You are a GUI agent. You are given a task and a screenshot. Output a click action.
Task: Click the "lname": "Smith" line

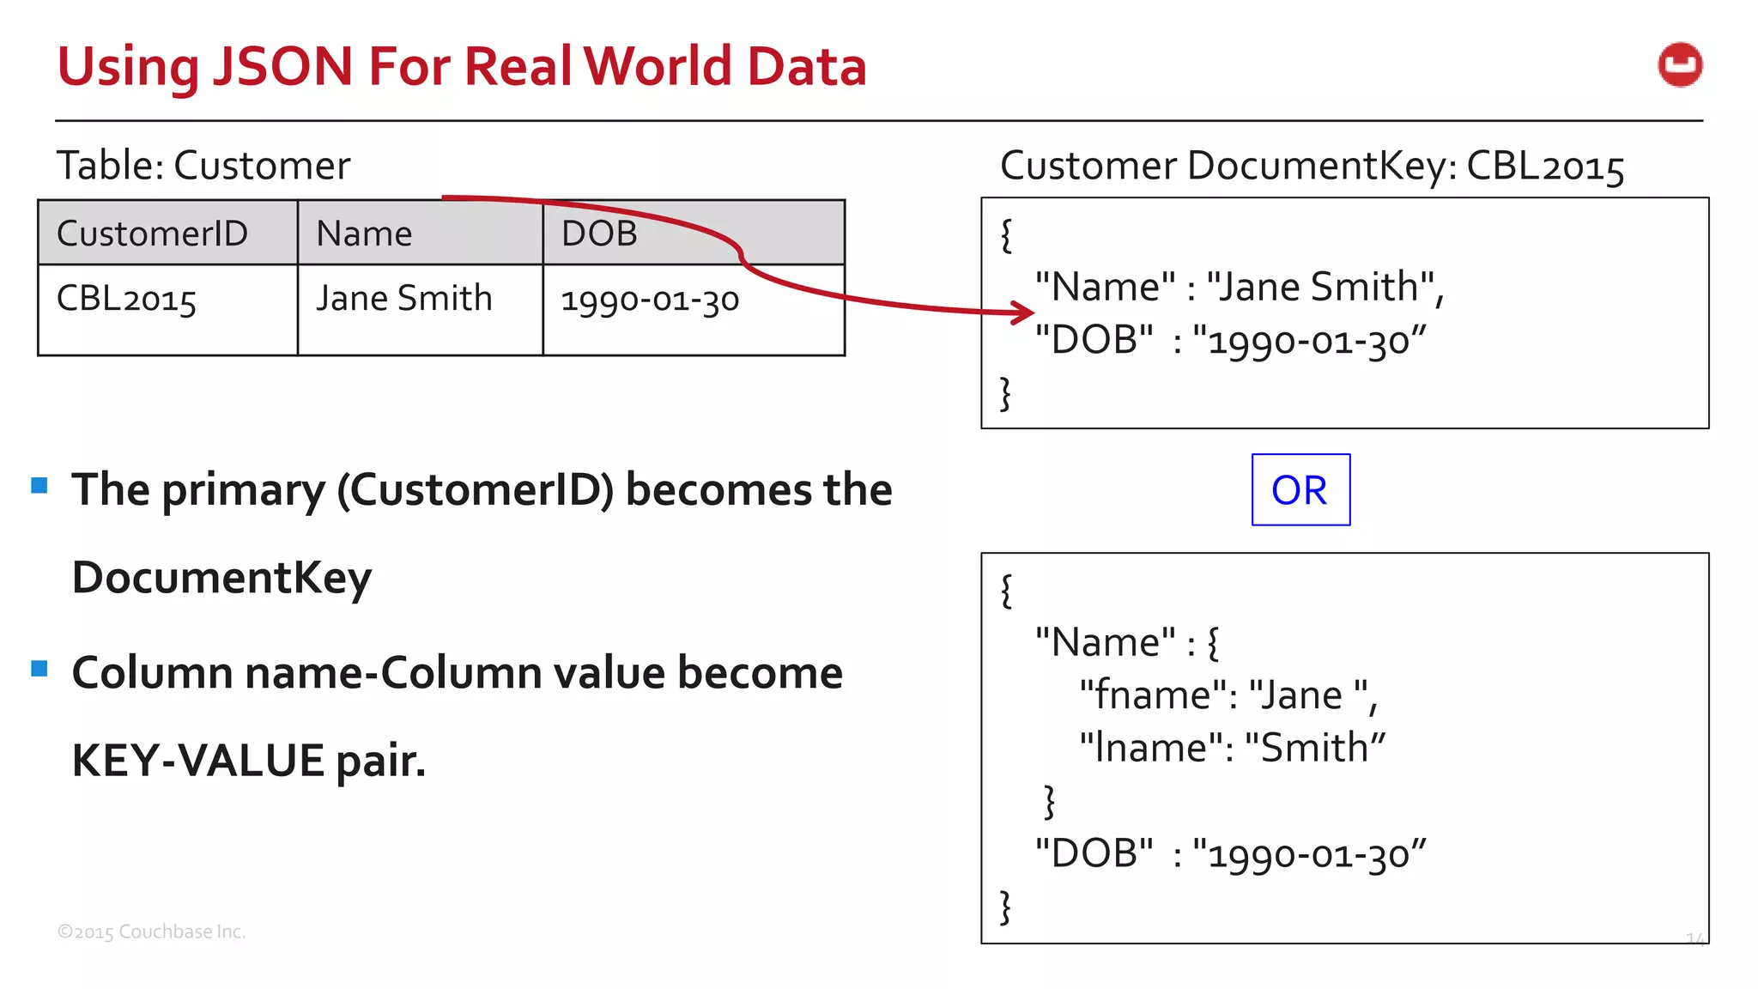1232,748
